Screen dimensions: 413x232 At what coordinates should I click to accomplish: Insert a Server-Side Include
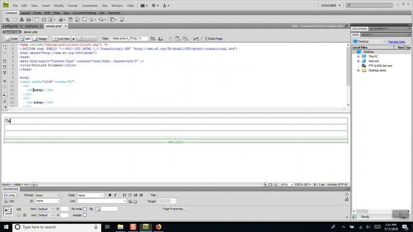(77, 20)
